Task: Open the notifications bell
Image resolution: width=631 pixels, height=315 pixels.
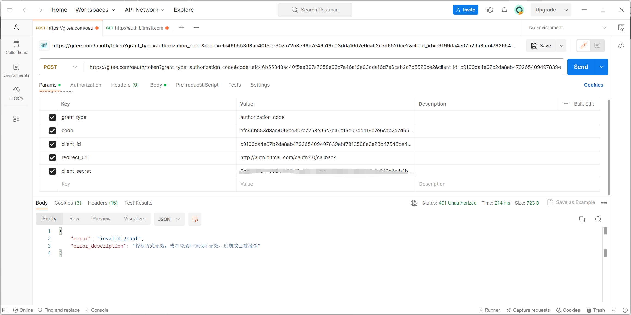Action: tap(504, 10)
